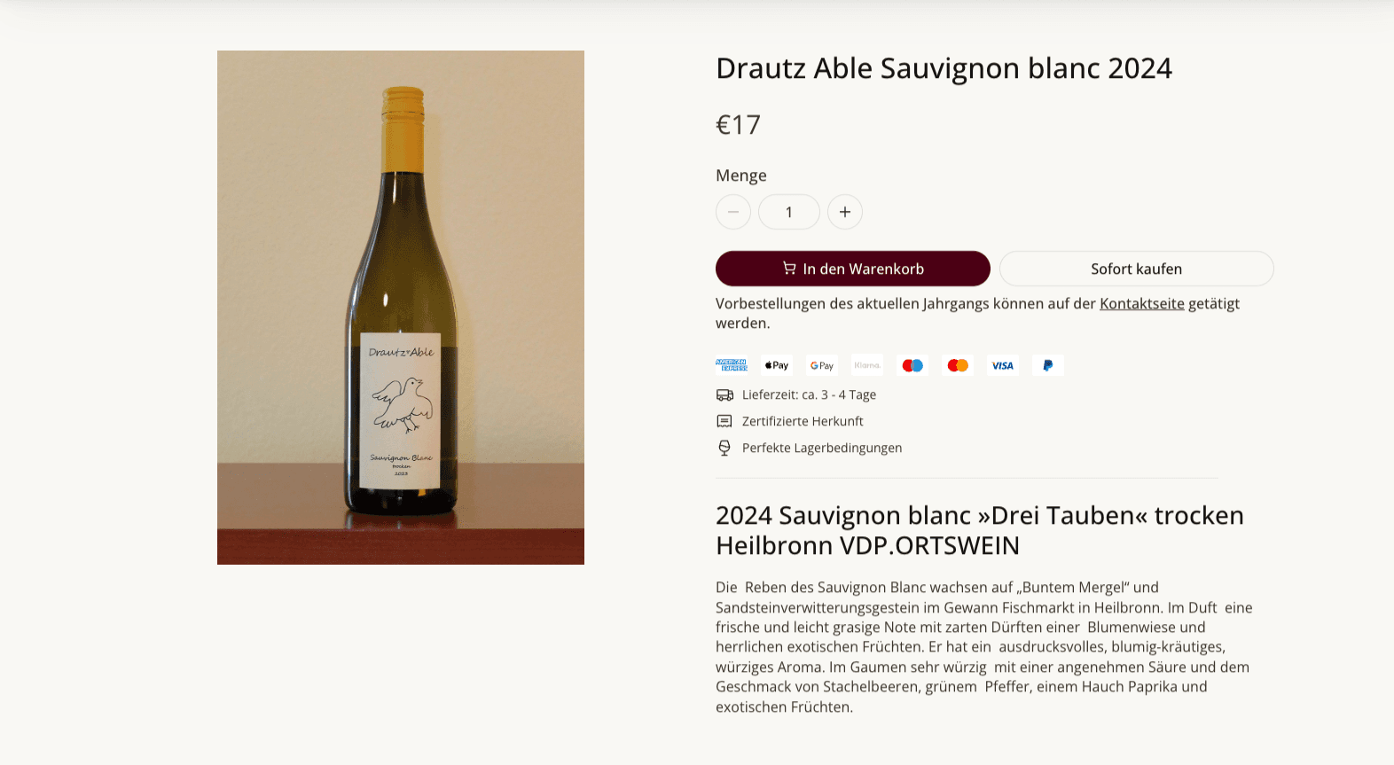Click the wine bottle product image

[401, 308]
